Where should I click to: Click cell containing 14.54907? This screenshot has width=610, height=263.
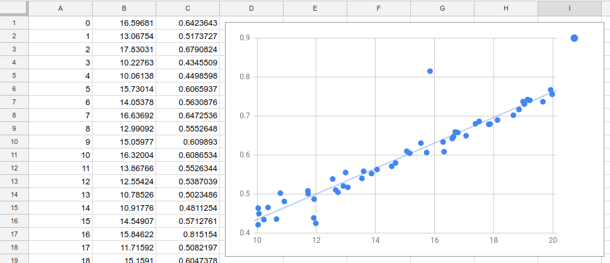(x=124, y=221)
